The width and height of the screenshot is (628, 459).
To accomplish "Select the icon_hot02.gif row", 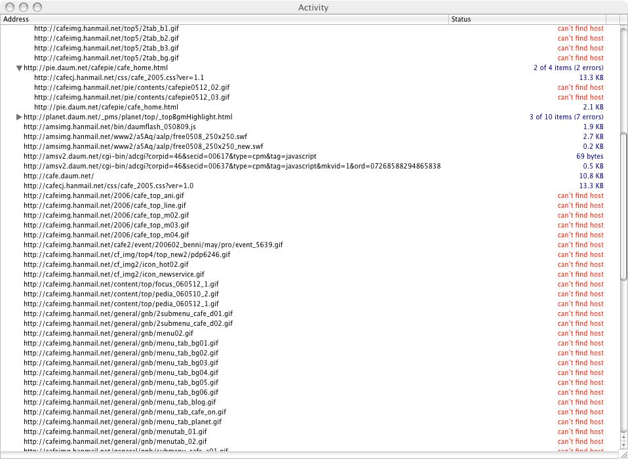I will click(x=310, y=264).
